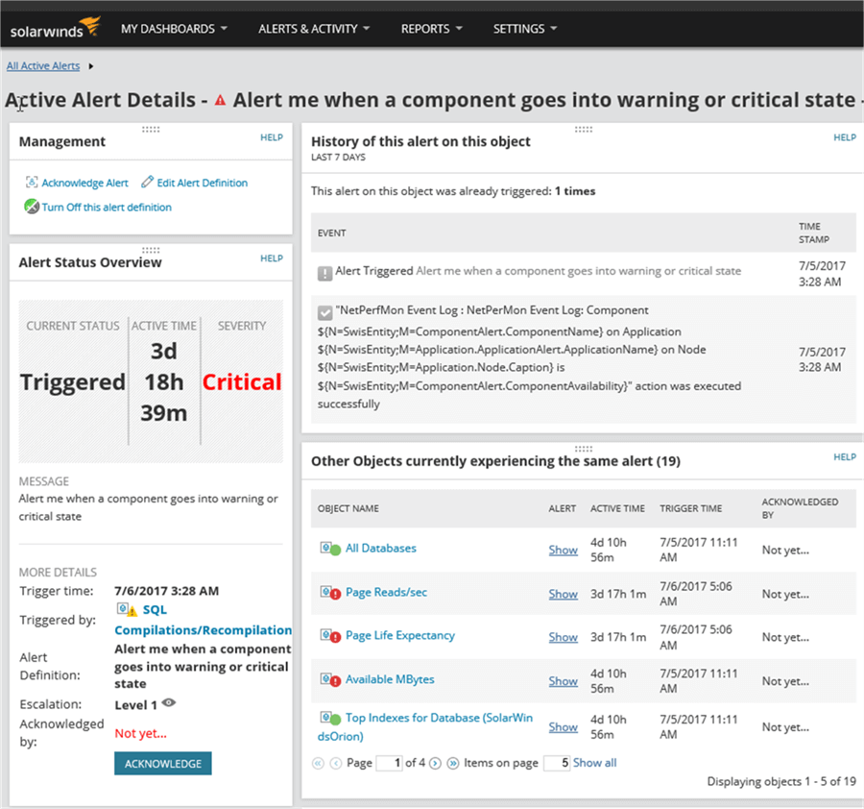Click the Page number input field
This screenshot has height=809, width=864.
pos(389,763)
